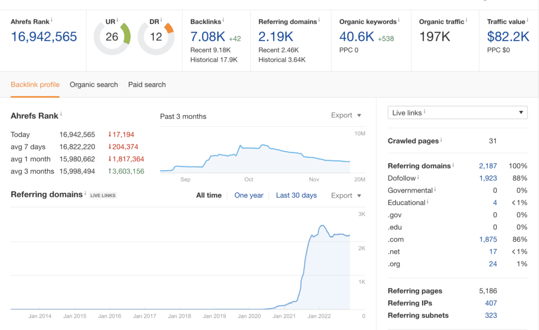The width and height of the screenshot is (539, 330).
Task: Click the Today rank change 17,194
Action: pyautogui.click(x=121, y=135)
